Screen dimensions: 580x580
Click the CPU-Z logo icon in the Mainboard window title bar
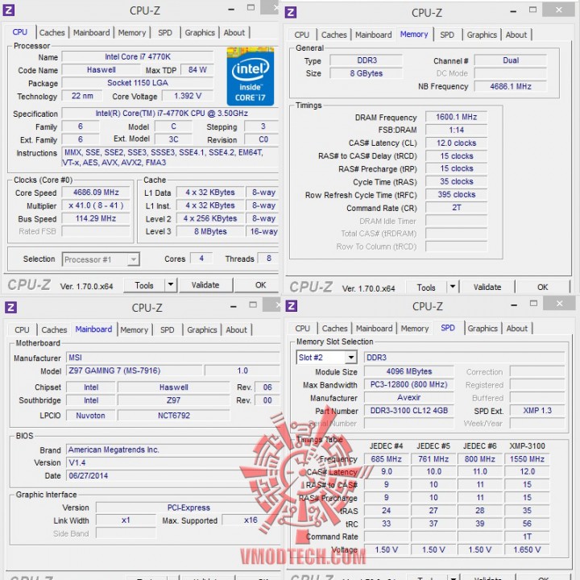pyautogui.click(x=10, y=307)
